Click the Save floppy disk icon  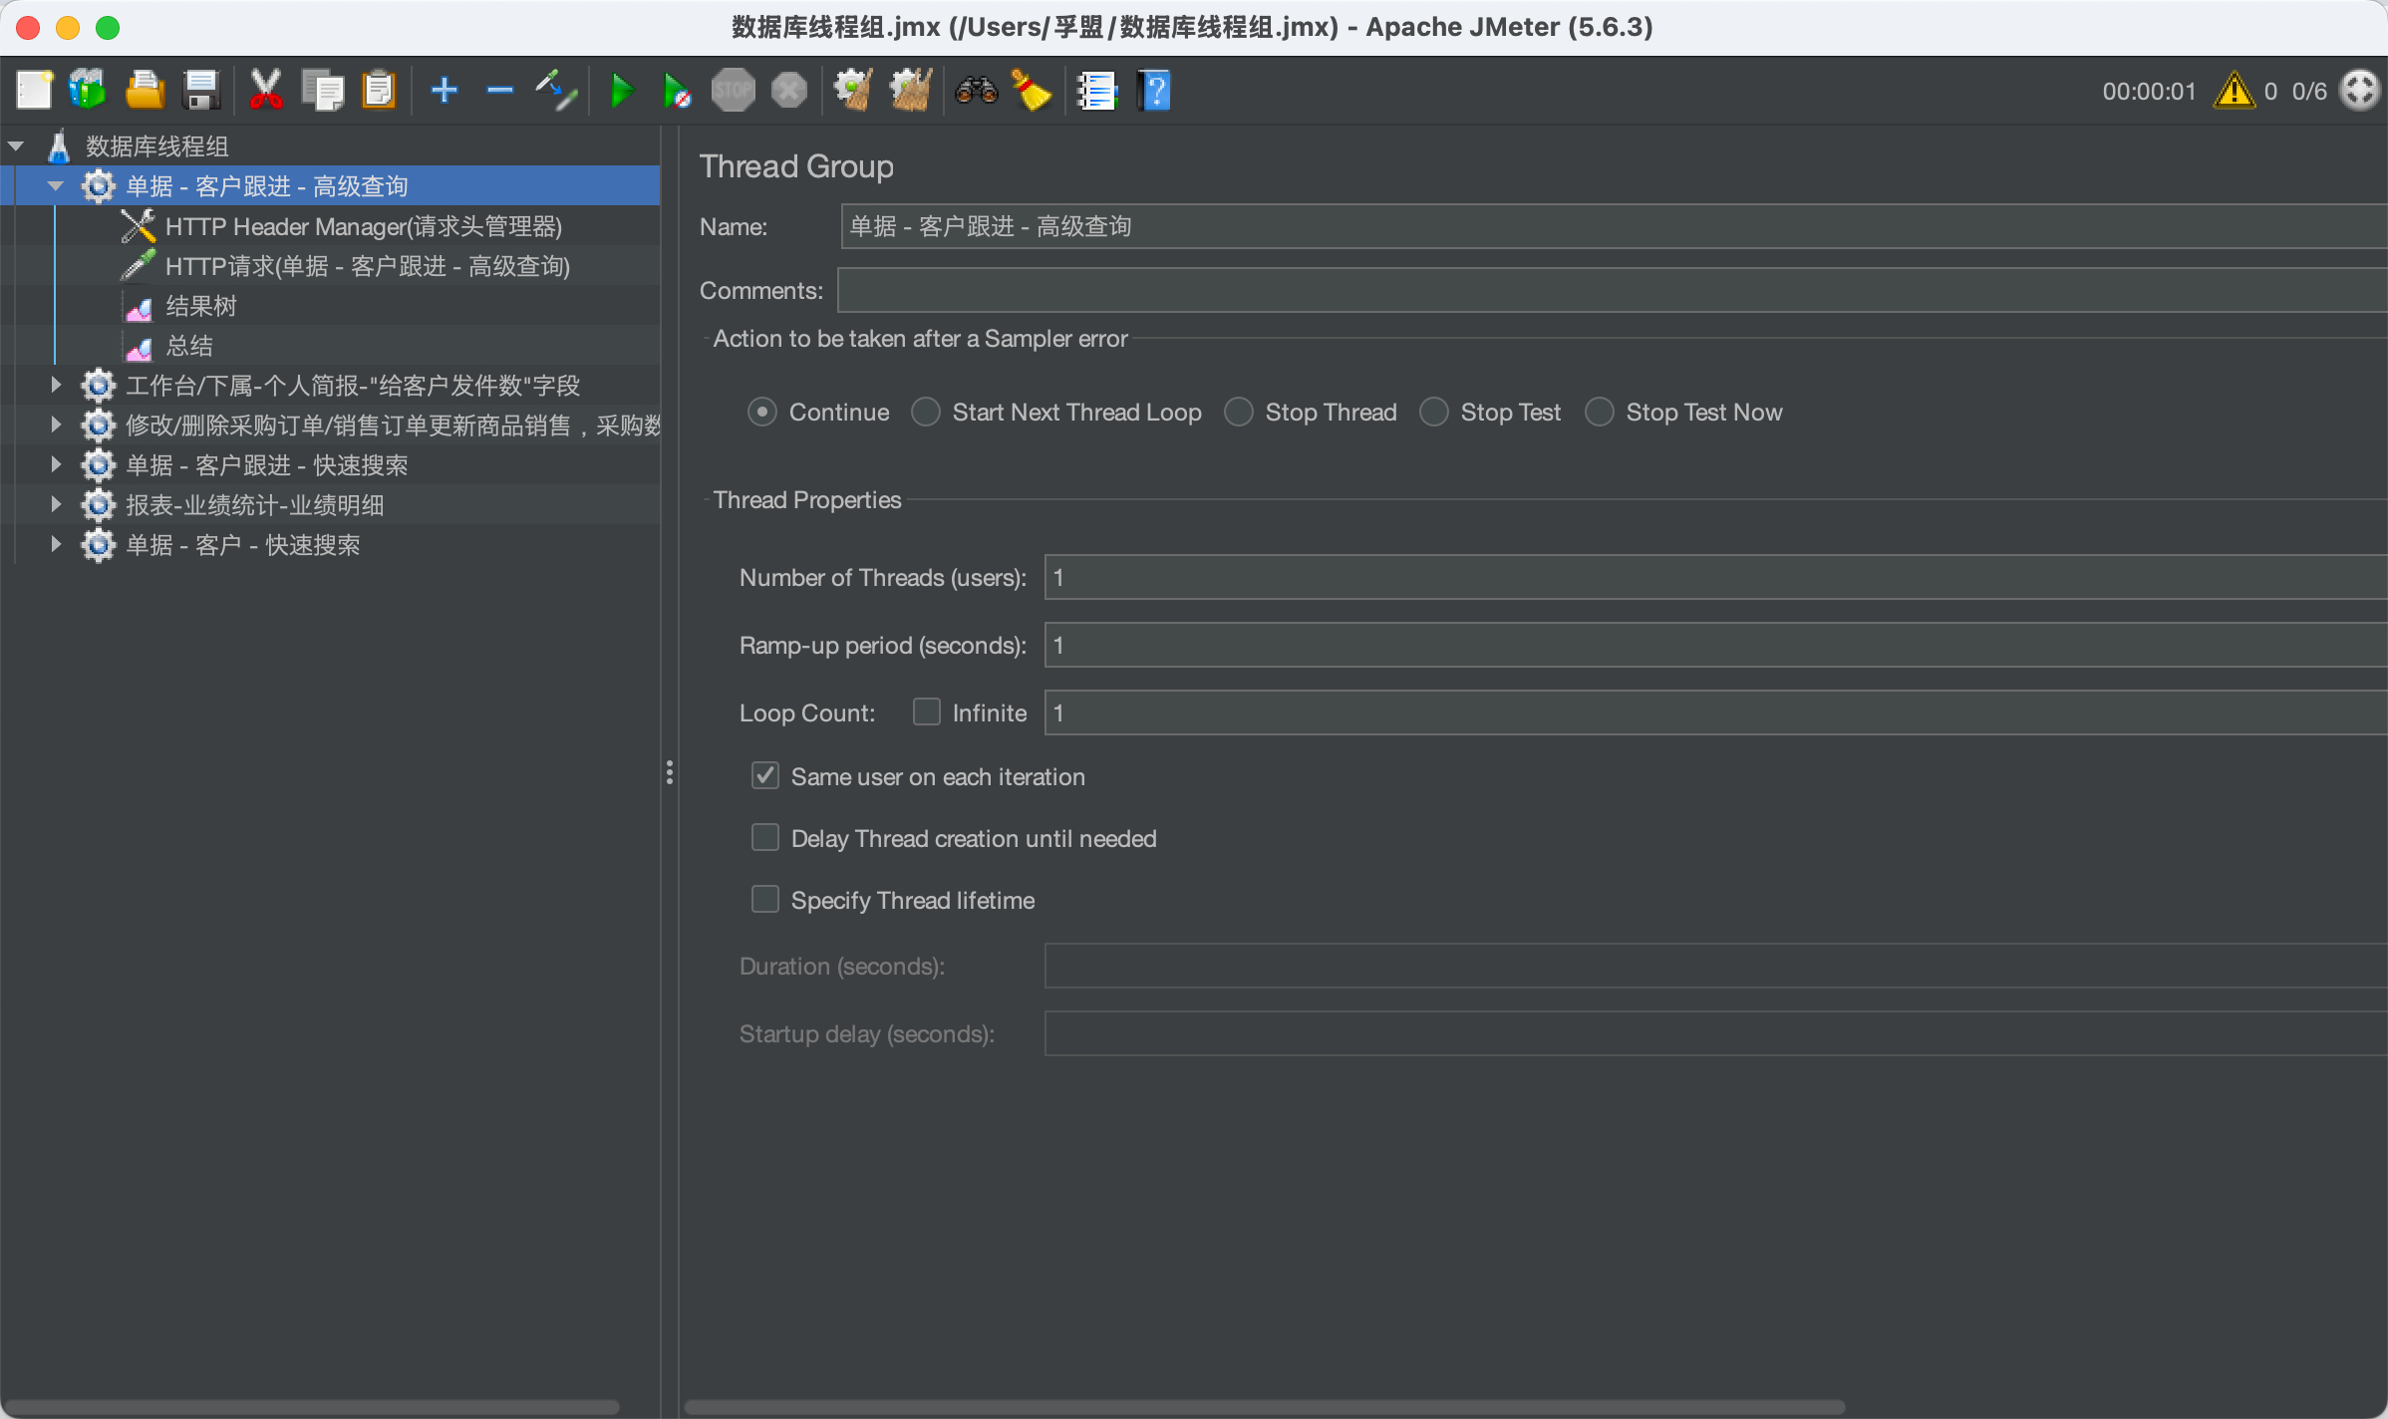(202, 91)
